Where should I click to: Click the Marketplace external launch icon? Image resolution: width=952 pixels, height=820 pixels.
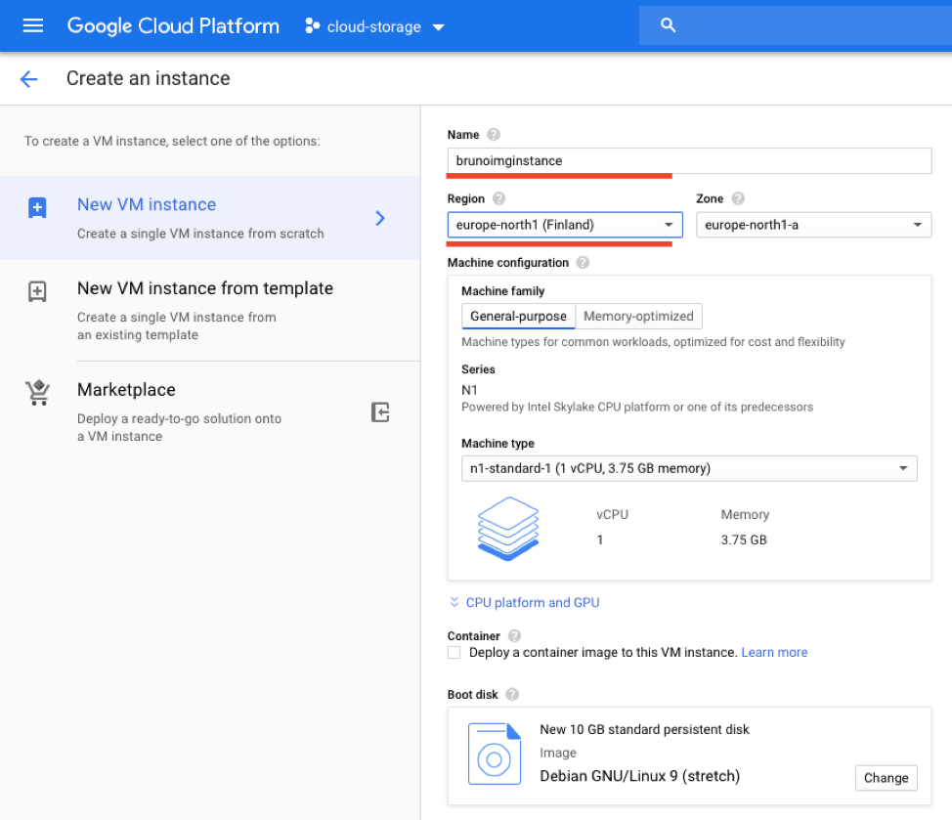click(381, 412)
